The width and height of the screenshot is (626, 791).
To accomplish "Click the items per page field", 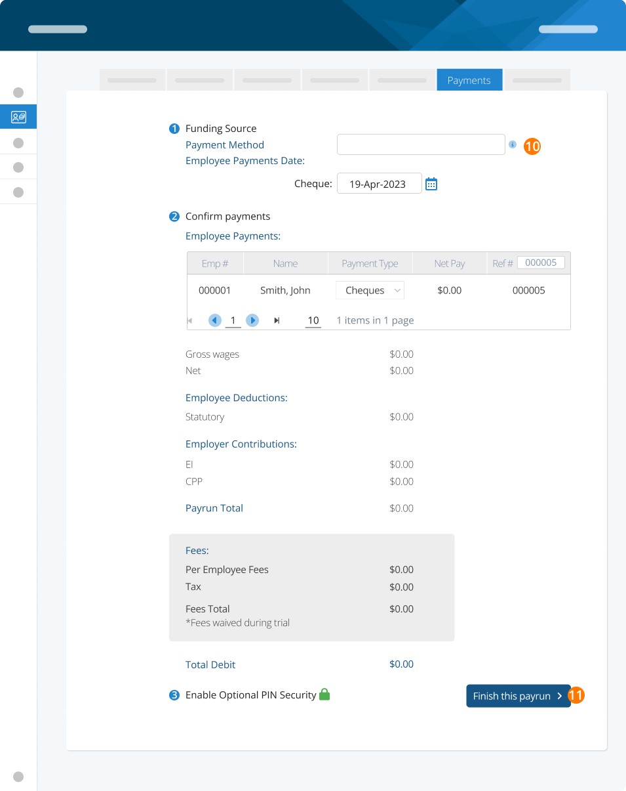I will tap(313, 320).
